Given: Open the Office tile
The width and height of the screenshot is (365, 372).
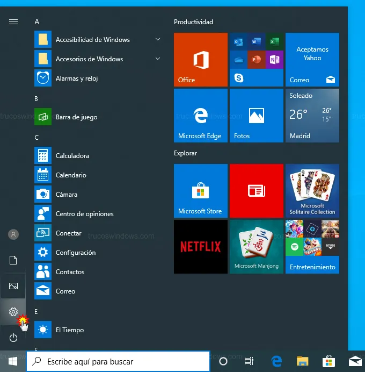Looking at the screenshot, I should coord(201,60).
